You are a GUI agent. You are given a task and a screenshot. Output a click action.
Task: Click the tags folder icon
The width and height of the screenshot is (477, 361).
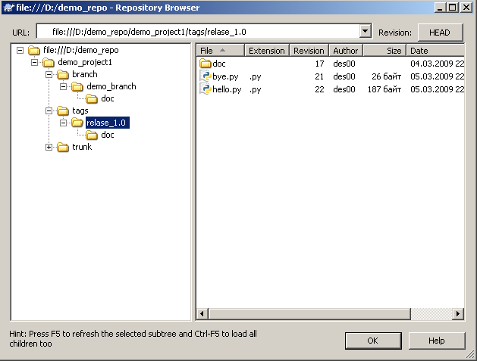[x=63, y=110]
